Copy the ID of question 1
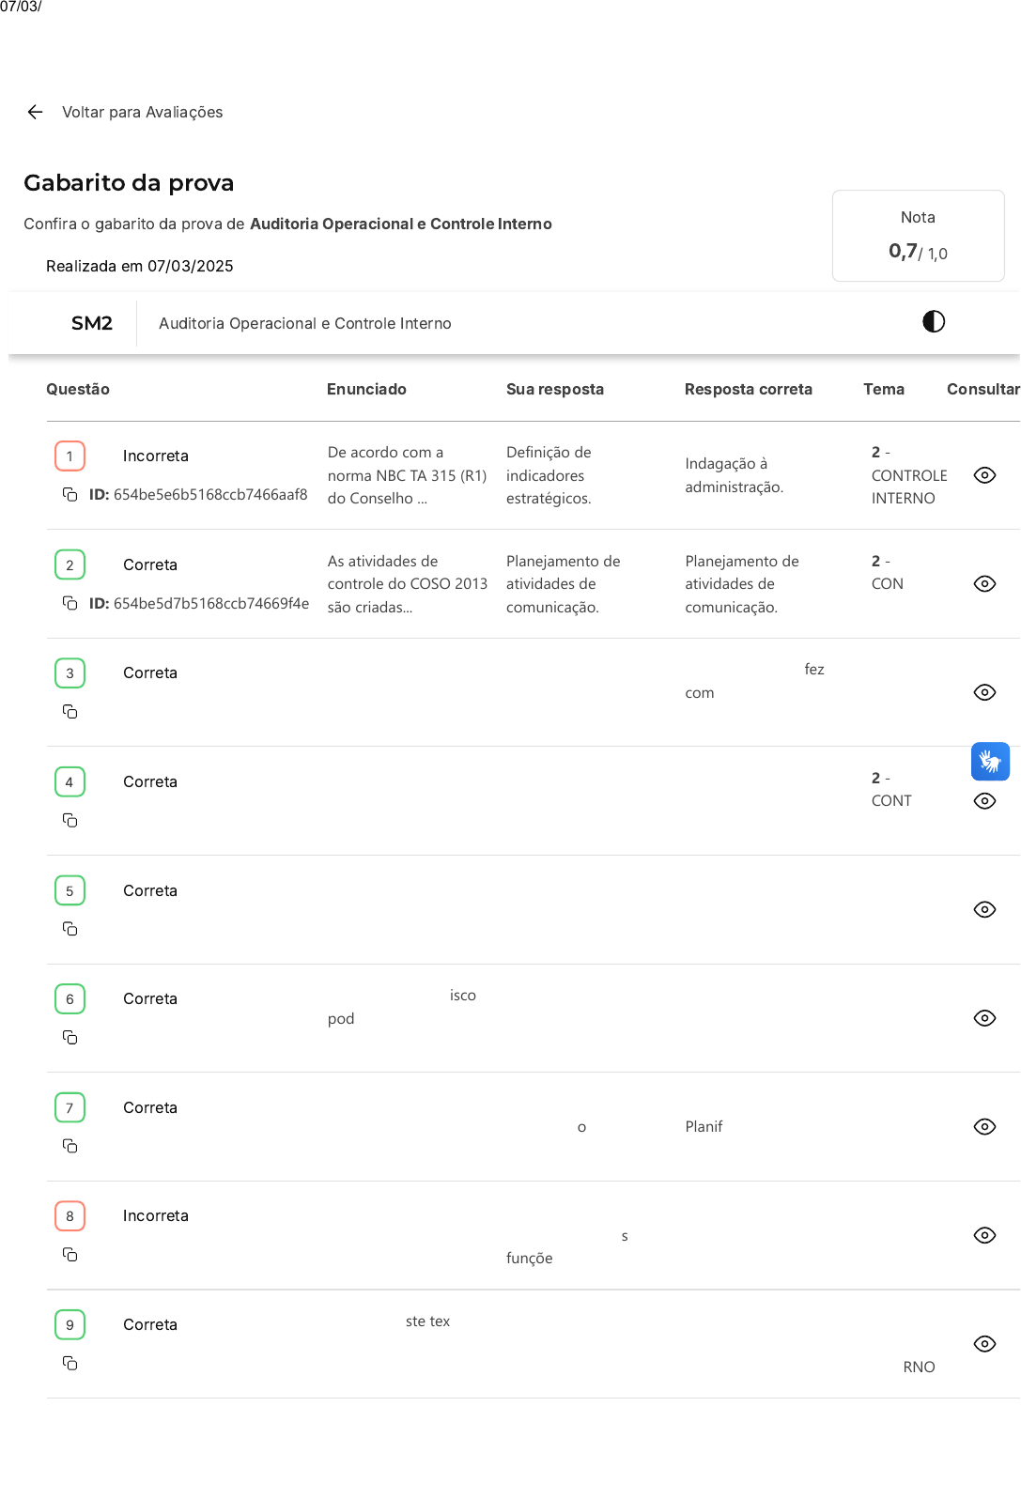This screenshot has height=1499, width=1021. [x=70, y=495]
